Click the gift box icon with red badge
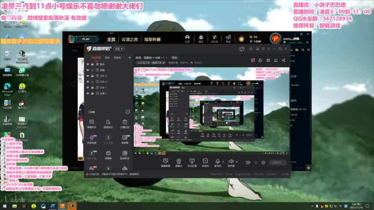The width and height of the screenshot is (374, 210). coord(253,60)
